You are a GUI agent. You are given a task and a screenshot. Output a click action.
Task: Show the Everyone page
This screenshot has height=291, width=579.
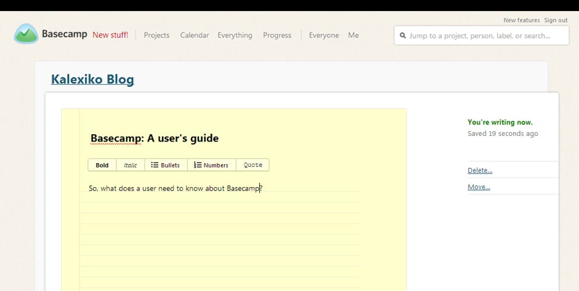(x=324, y=35)
